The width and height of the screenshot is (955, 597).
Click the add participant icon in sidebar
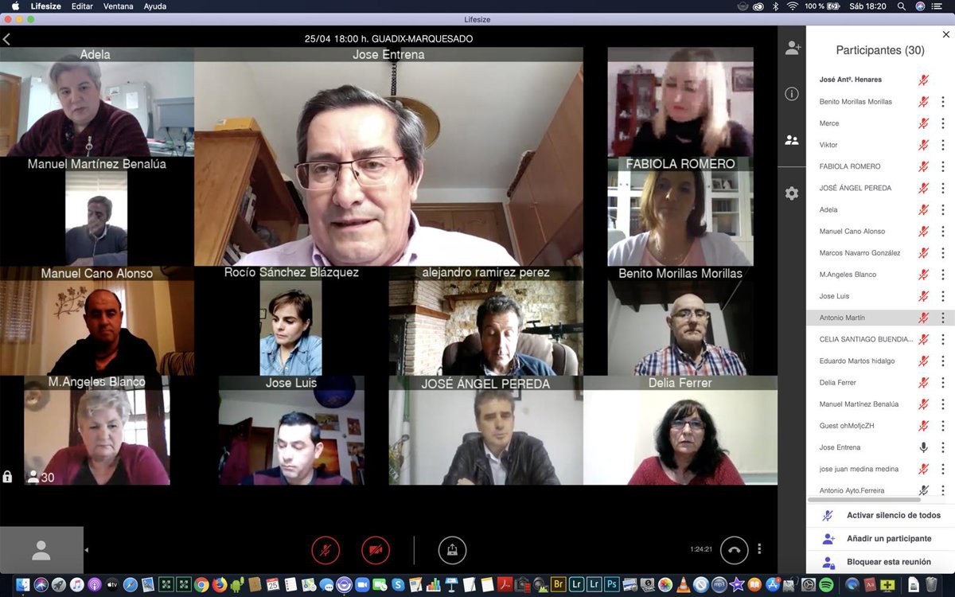click(x=792, y=49)
